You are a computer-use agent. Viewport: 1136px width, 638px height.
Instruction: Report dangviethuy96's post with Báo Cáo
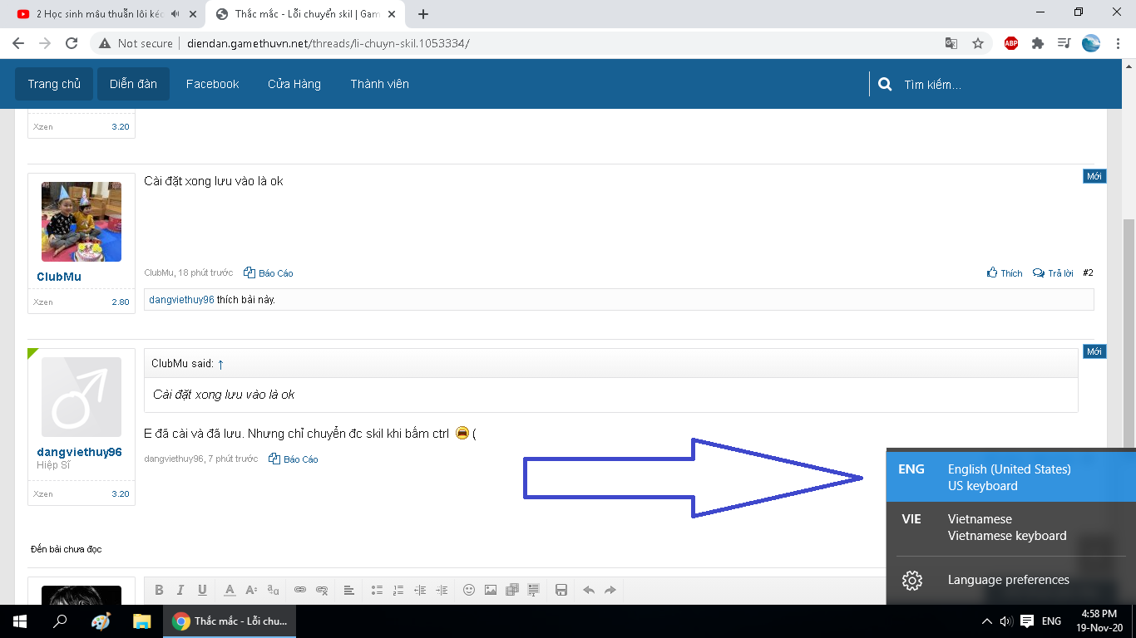pos(294,459)
